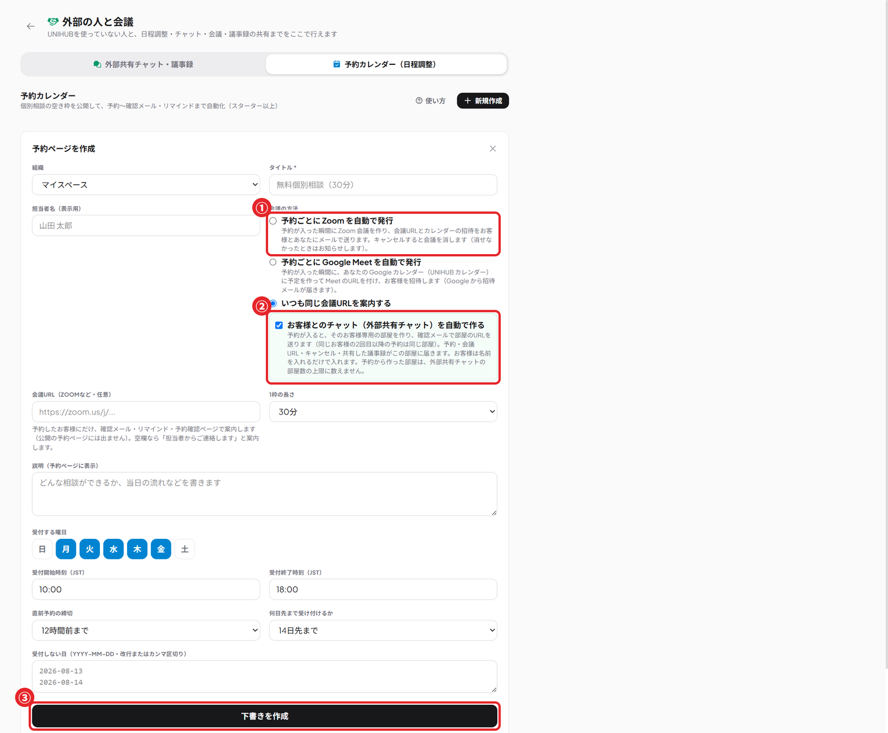Click the 担当者名 field with 山田太郎 placeholder

pos(146,226)
